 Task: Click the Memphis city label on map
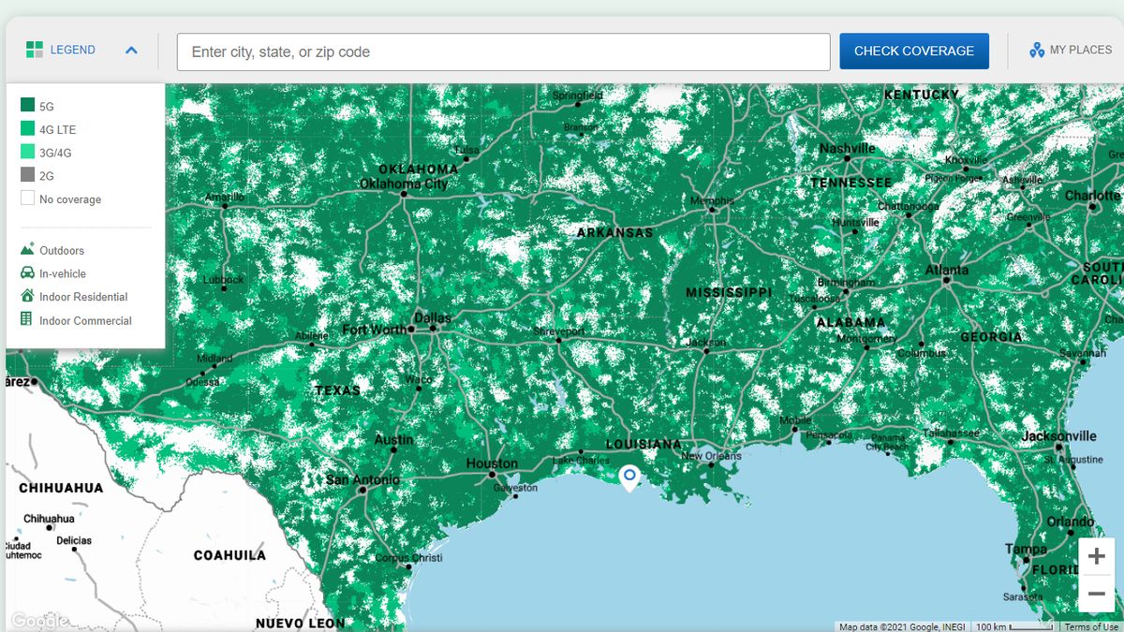click(x=712, y=201)
